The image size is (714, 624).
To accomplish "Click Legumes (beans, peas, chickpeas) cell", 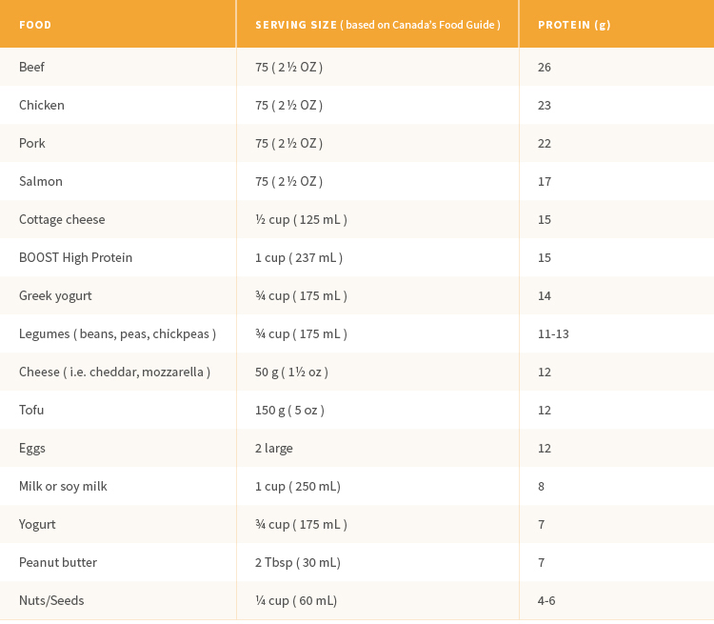I will (117, 333).
